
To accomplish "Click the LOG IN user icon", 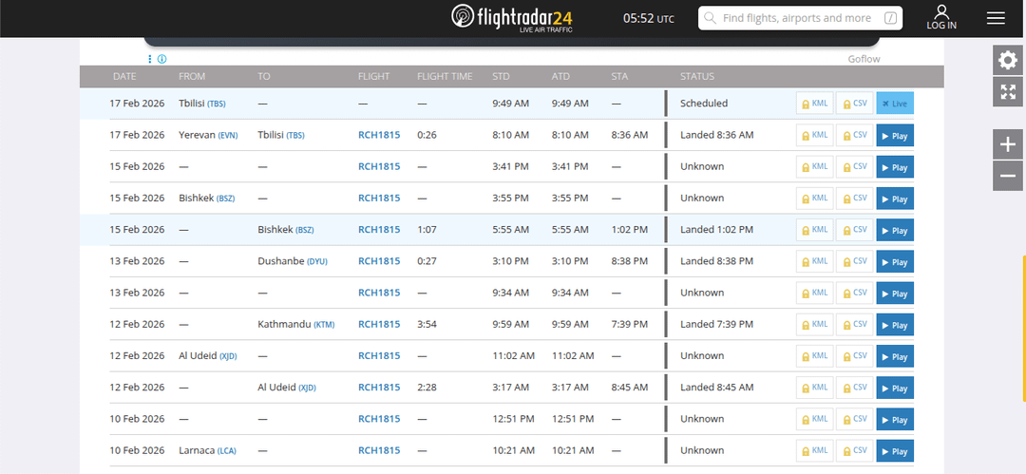I will (x=941, y=17).
